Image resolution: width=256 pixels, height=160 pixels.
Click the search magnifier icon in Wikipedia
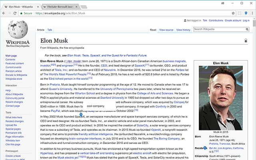point(247,29)
